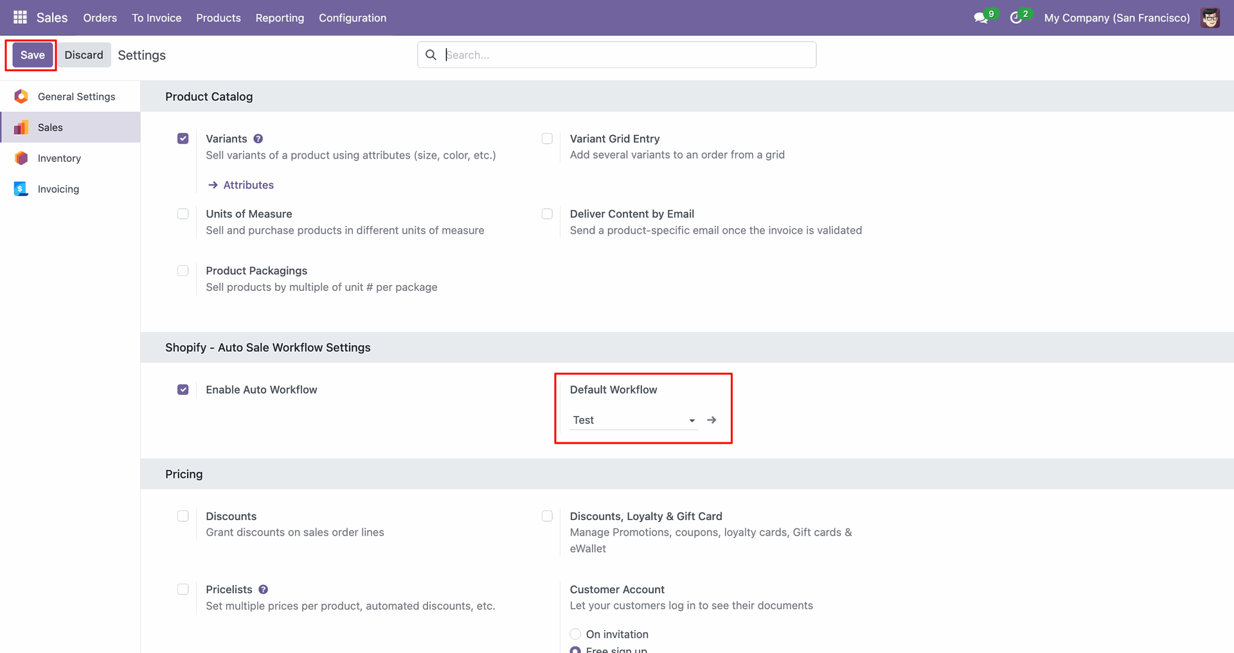This screenshot has width=1234, height=653.
Task: Click the Pricelists help question icon
Action: point(264,589)
